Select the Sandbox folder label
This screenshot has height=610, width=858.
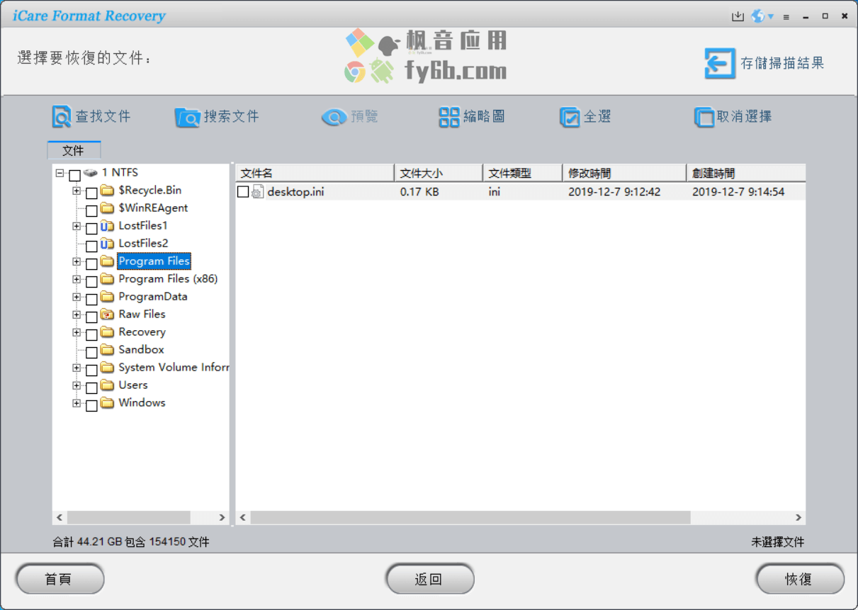pos(141,350)
